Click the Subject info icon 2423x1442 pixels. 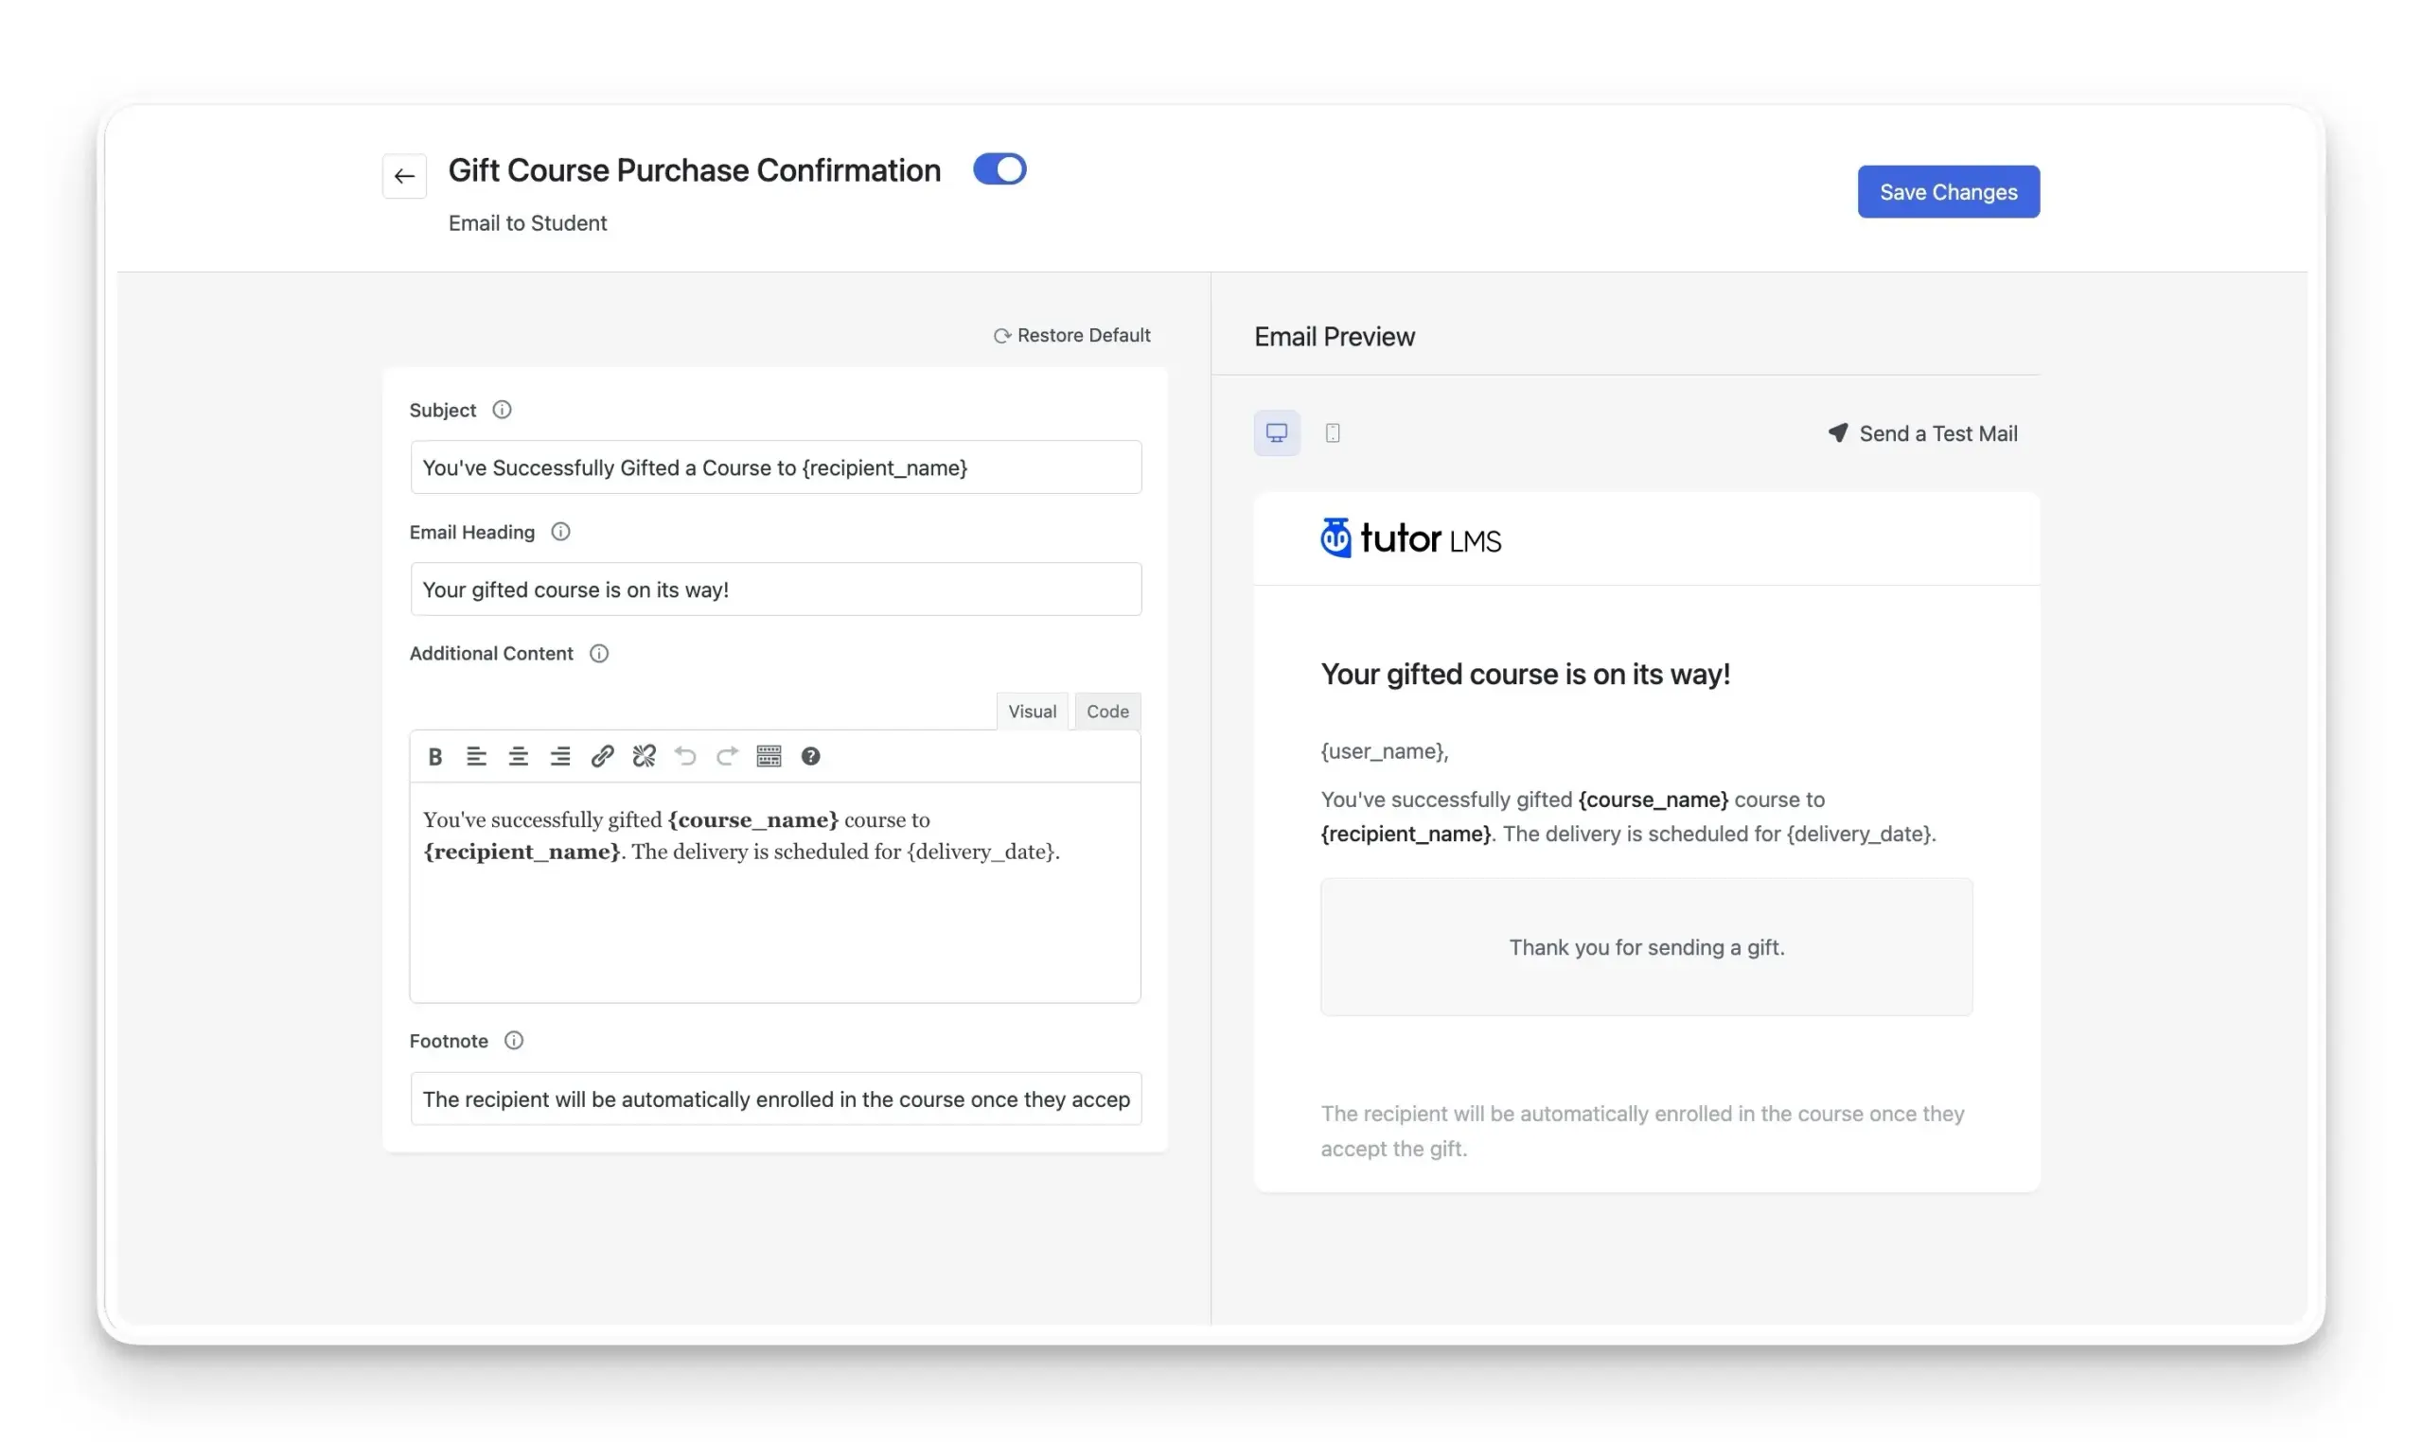point(502,410)
